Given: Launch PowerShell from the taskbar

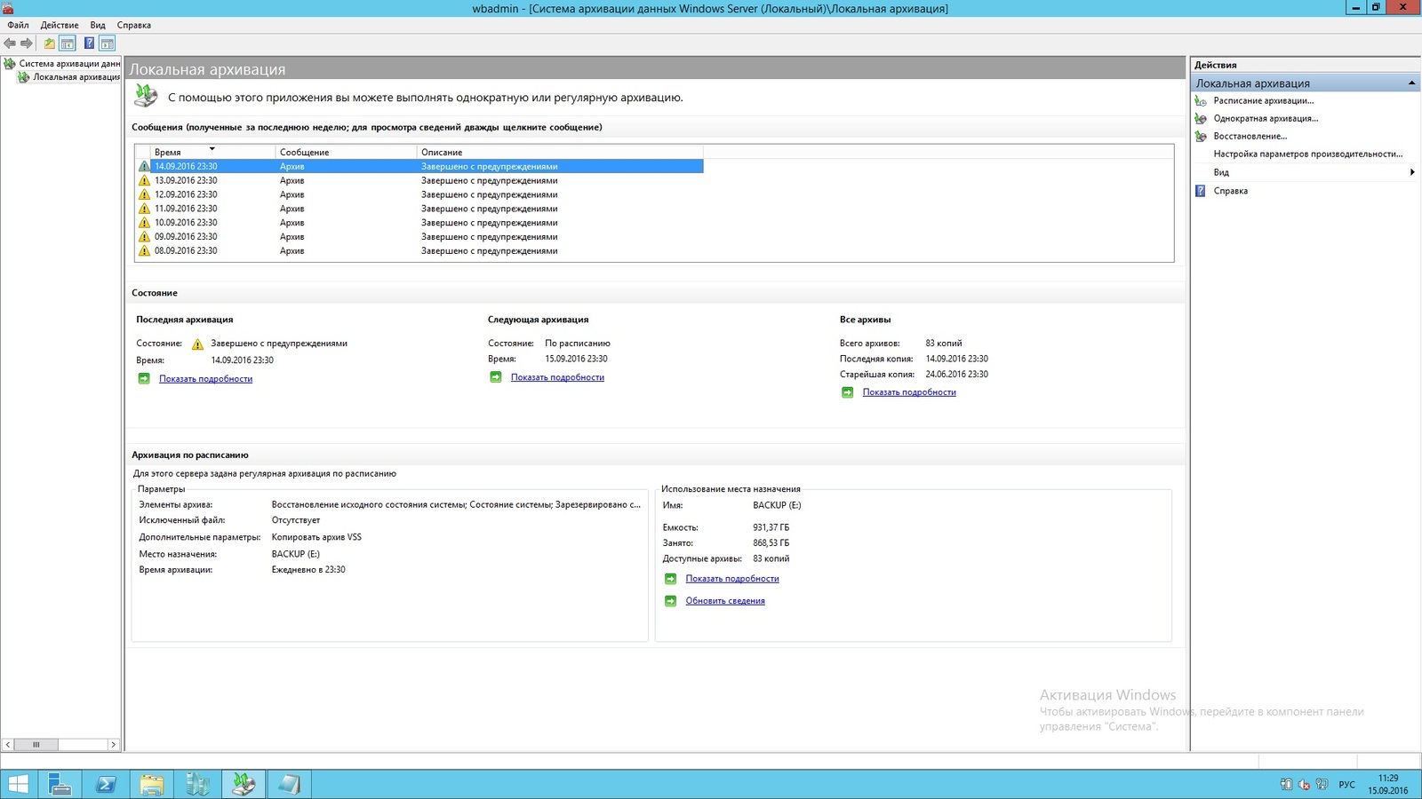Looking at the screenshot, I should pyautogui.click(x=106, y=784).
